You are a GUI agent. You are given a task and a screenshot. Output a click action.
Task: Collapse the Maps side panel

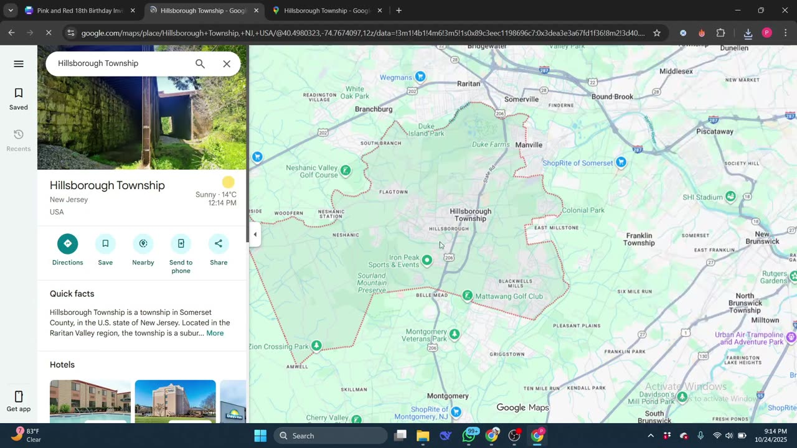[x=255, y=235]
